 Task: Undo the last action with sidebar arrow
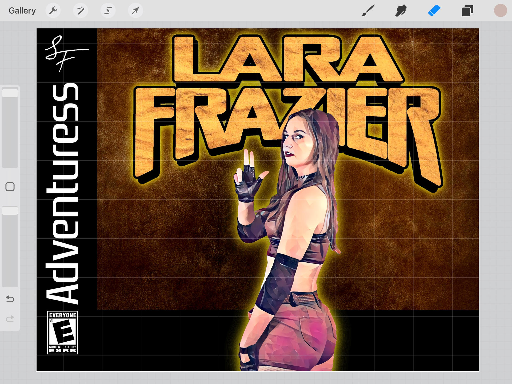coord(10,299)
